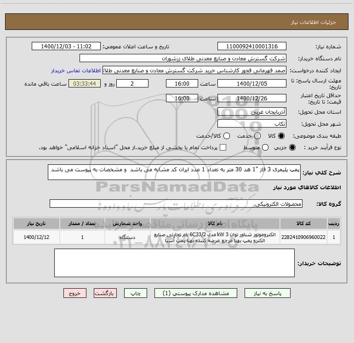Image resolution: width=354 pixels, height=343 pixels.
Task: Click the اطلاعات کالاهای مورد نیاز section heading
Action: [307, 187]
